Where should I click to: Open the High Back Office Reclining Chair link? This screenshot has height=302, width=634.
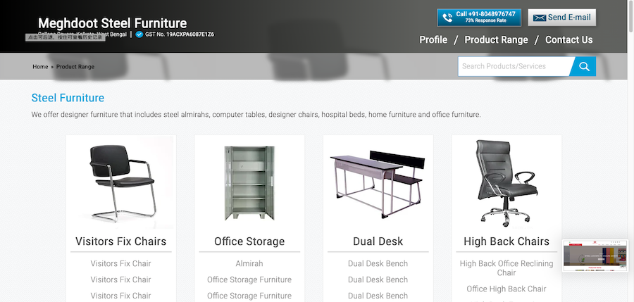pos(506,268)
